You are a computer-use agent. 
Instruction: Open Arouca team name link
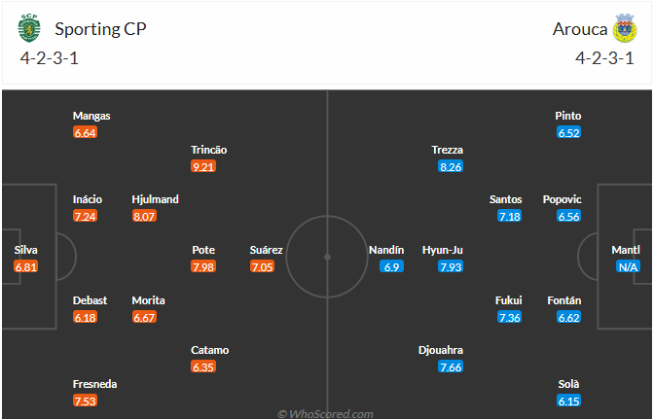(580, 29)
